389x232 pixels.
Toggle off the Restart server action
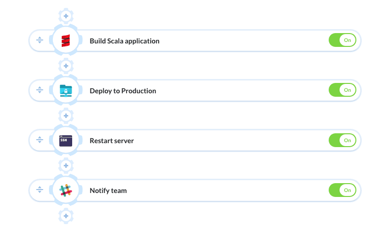pos(342,141)
